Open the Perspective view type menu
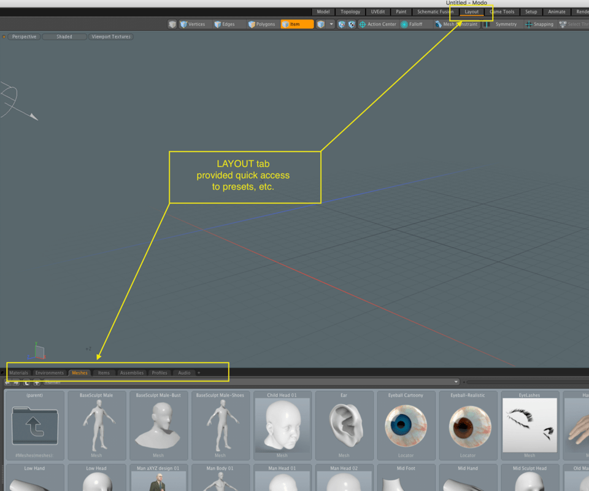 (24, 37)
